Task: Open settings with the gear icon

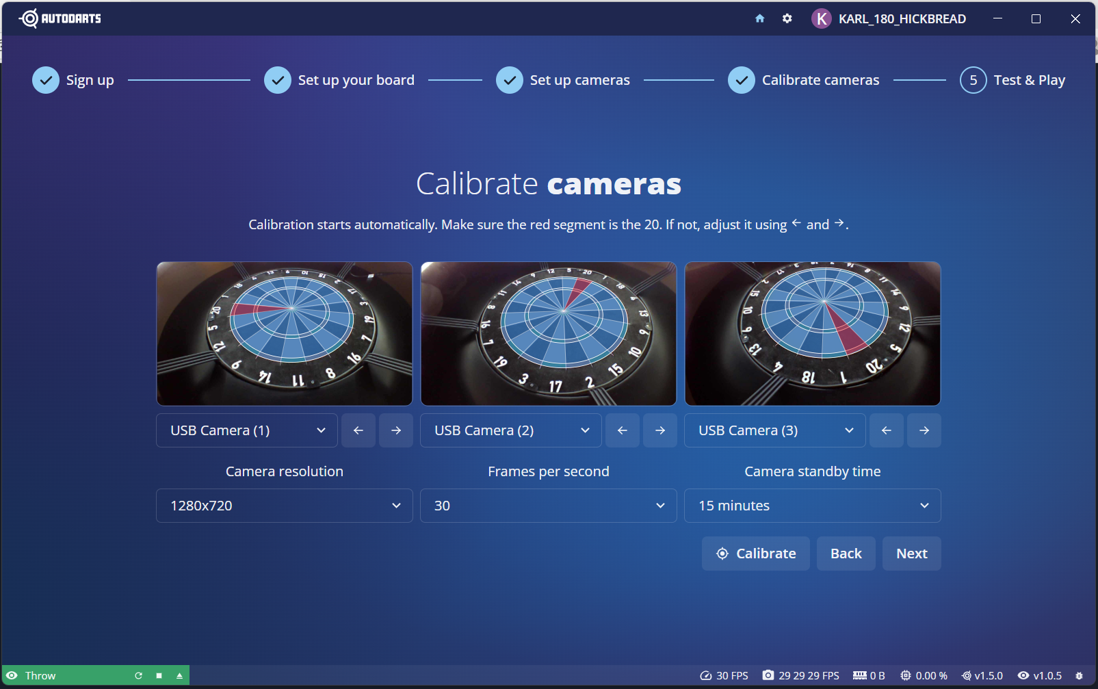Action: click(787, 18)
